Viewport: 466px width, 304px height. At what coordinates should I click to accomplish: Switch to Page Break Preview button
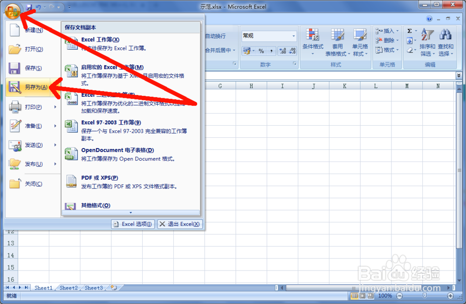coord(370,296)
